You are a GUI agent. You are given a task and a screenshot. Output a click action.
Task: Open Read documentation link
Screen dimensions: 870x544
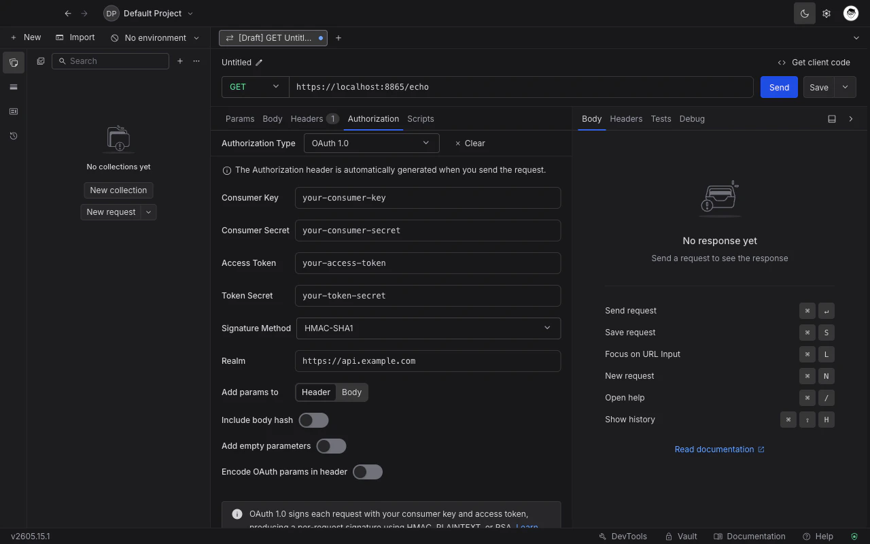(x=720, y=449)
